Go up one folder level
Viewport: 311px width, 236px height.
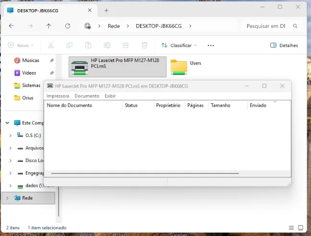(48, 26)
